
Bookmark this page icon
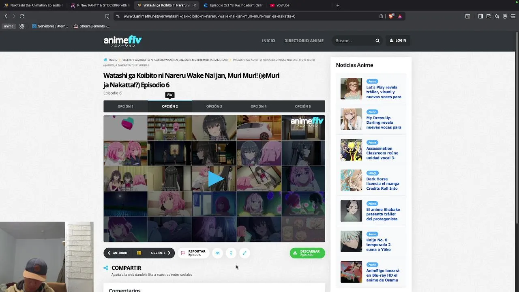[x=107, y=16]
